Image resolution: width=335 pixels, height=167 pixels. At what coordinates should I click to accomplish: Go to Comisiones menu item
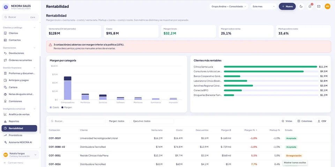tap(19, 101)
